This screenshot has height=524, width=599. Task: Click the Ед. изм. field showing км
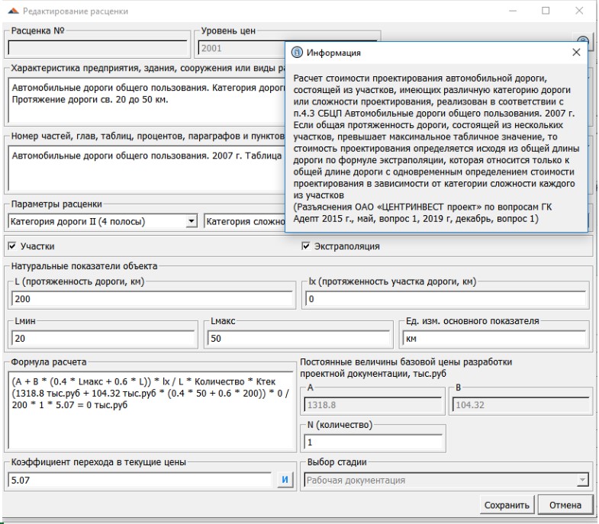[x=494, y=339]
